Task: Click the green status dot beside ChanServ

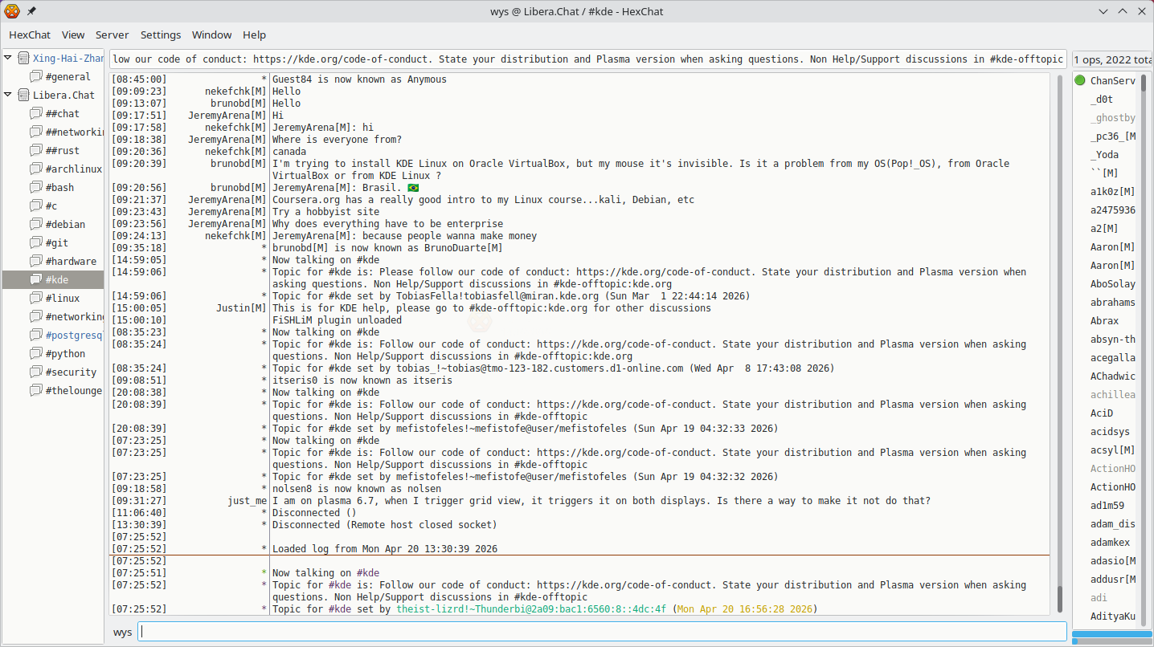Action: point(1080,80)
